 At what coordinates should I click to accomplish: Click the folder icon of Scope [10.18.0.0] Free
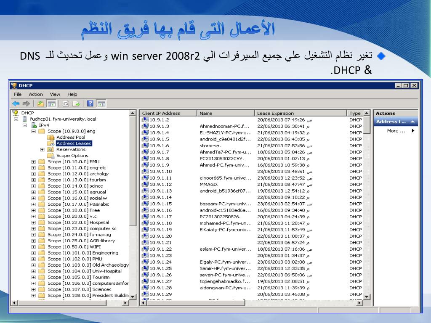[42, 210]
